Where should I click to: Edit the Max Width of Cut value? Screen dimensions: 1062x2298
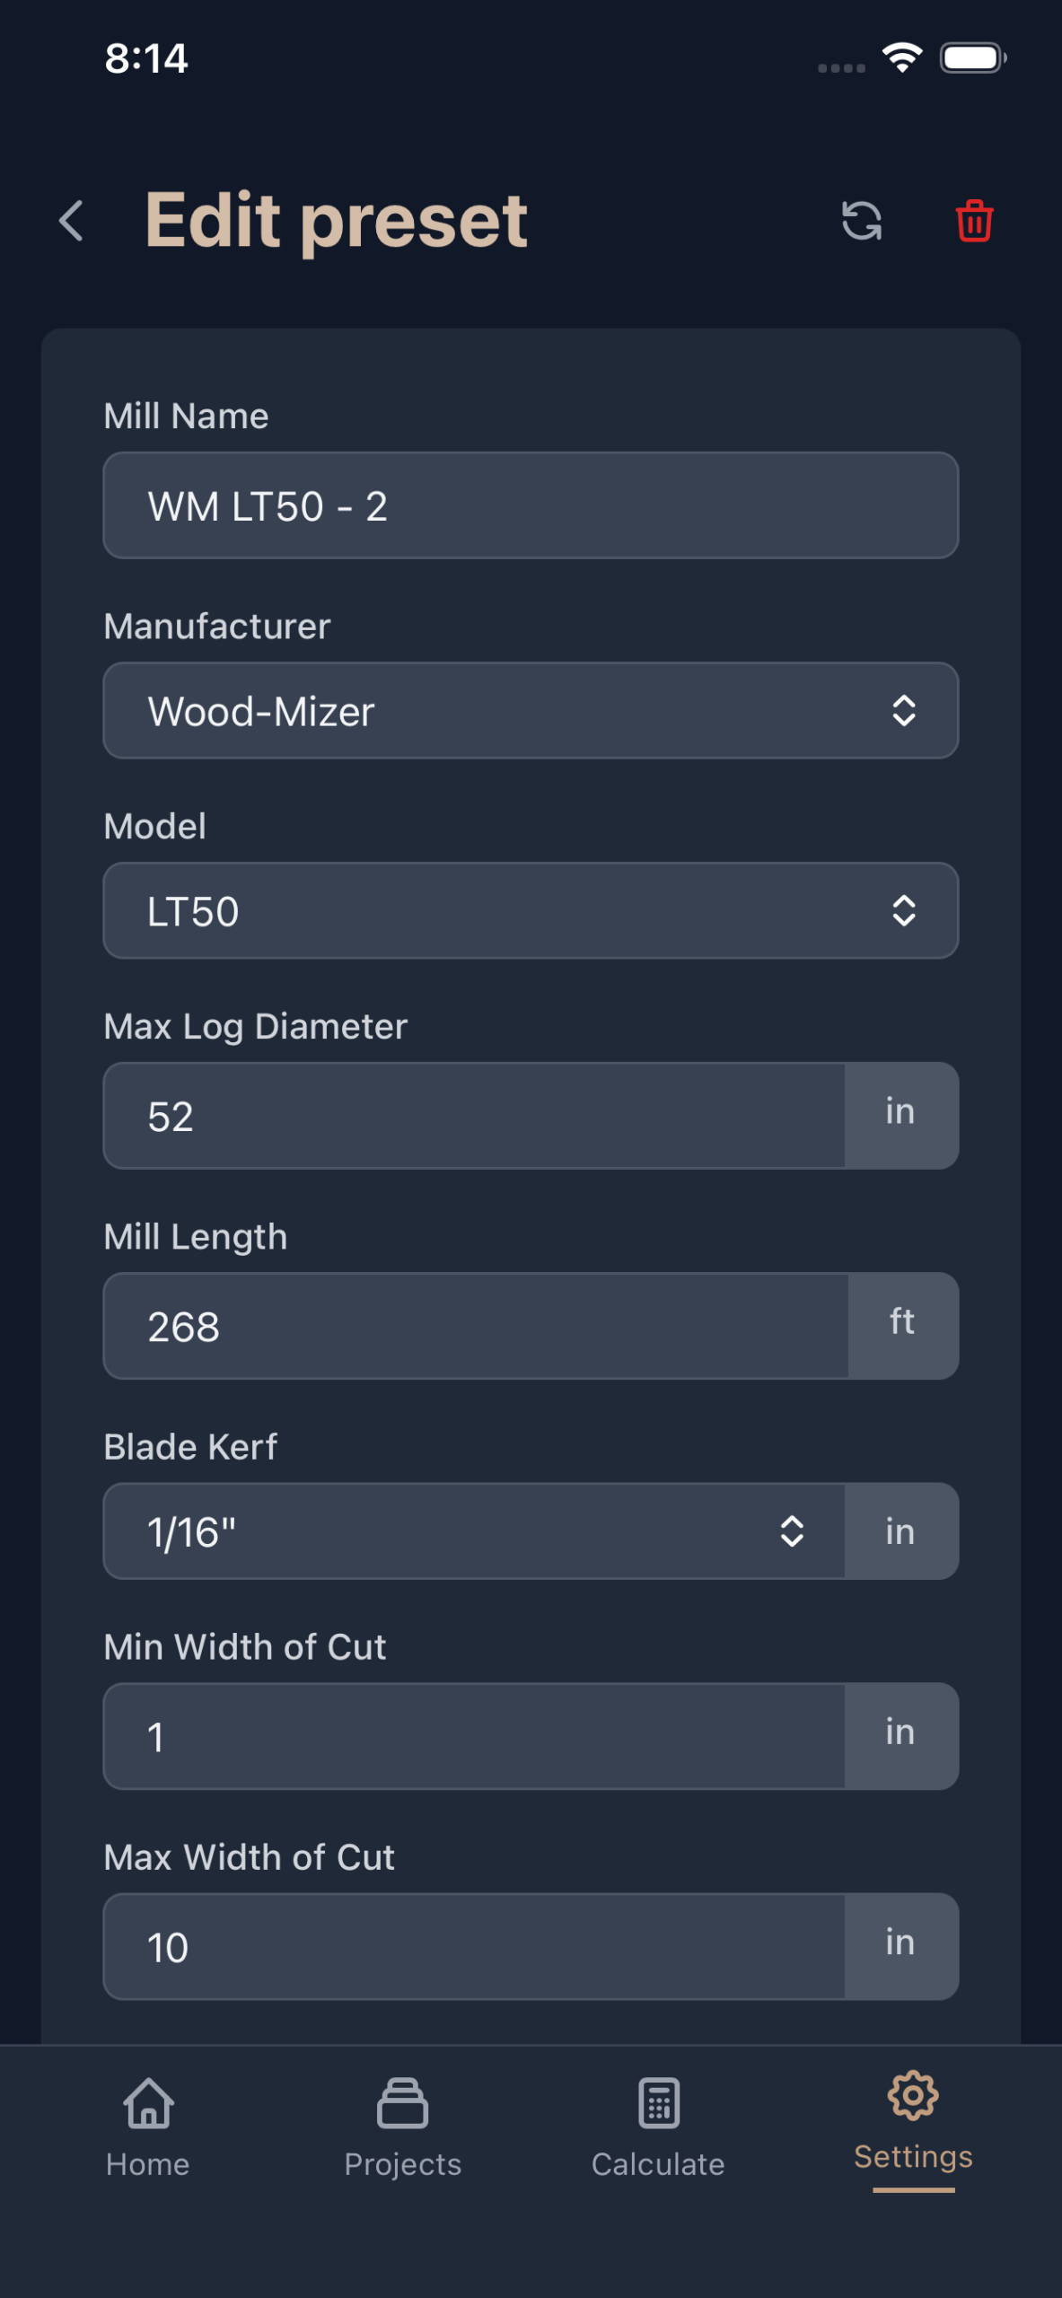(x=474, y=1947)
